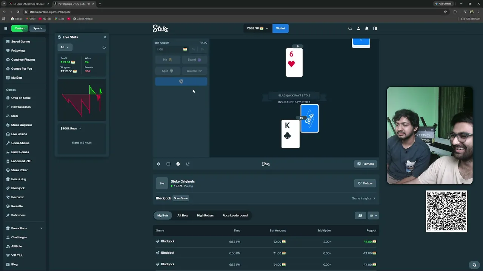The width and height of the screenshot is (483, 271).
Task: Open the hamburger sidebar menu
Action: pos(6,28)
